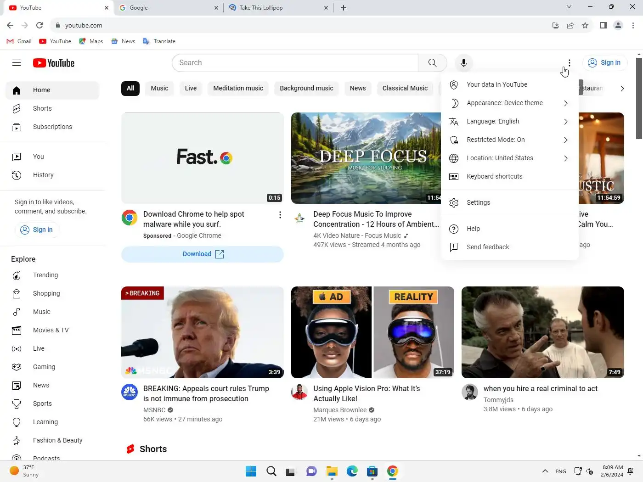Viewport: 643px width, 482px height.
Task: Click Tommyjds channel avatar
Action: pos(469,392)
